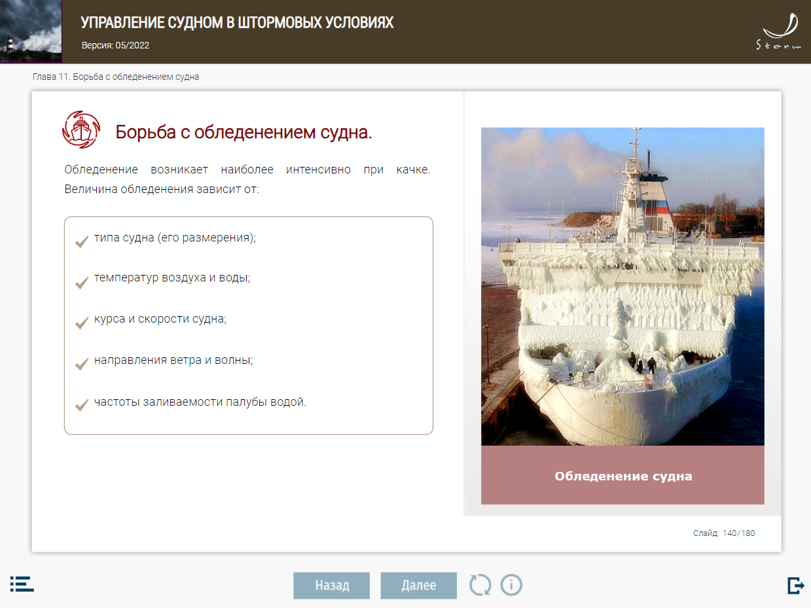Click the checkmark beside 'частоты заливаемости палубы'
Screen dimensions: 811x608
click(x=82, y=405)
